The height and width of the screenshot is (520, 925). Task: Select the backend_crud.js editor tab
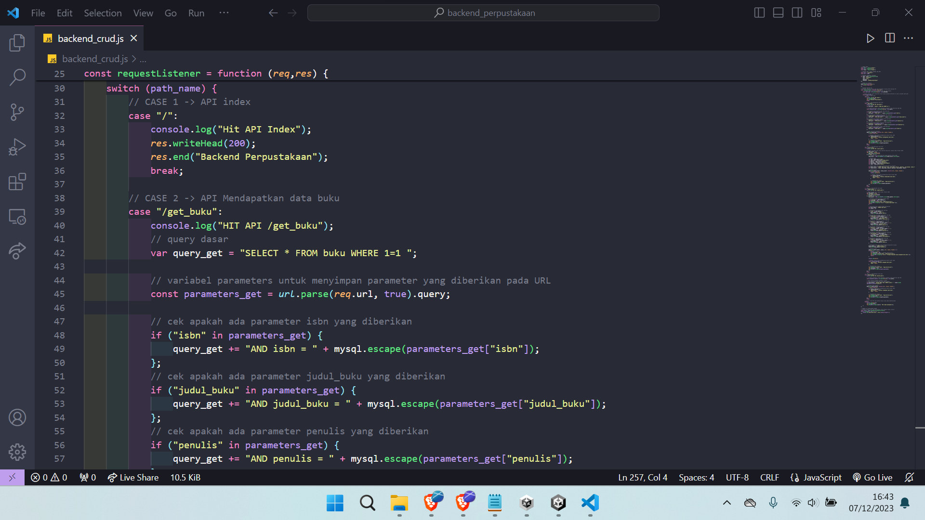click(x=90, y=39)
